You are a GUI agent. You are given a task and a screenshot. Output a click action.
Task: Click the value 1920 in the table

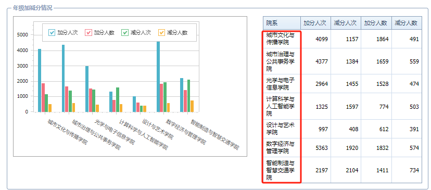pyautogui.click(x=352, y=148)
